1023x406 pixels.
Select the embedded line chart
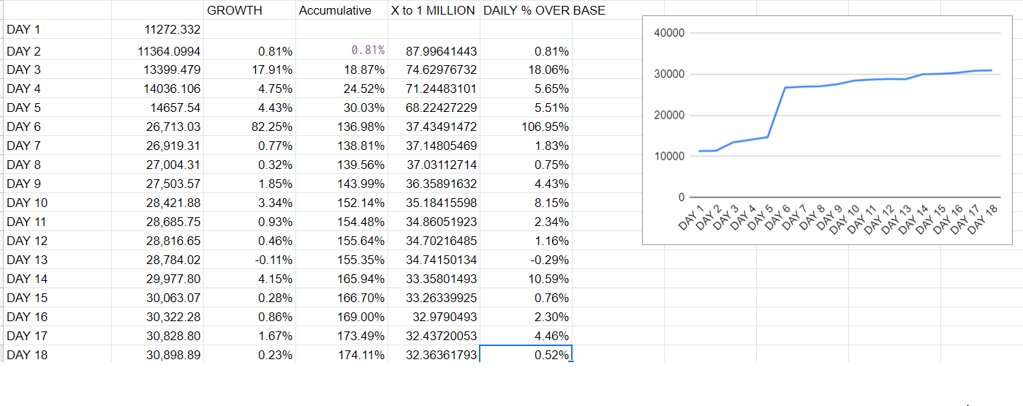(827, 129)
